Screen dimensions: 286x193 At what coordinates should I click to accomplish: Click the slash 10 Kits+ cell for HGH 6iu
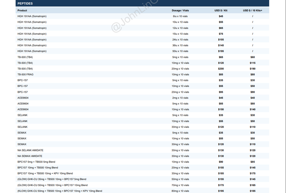coord(252,16)
